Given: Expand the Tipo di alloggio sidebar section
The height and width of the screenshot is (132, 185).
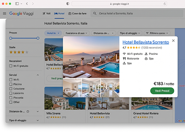Looking at the screenshot, I should 38,120.
